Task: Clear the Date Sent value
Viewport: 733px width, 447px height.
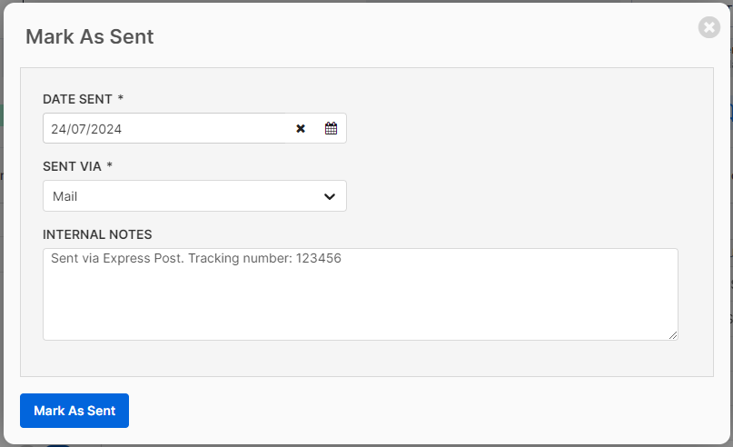Action: pyautogui.click(x=301, y=129)
